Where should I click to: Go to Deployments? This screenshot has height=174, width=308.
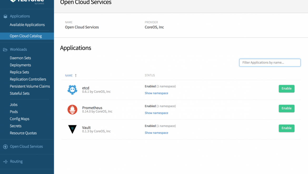click(x=21, y=65)
